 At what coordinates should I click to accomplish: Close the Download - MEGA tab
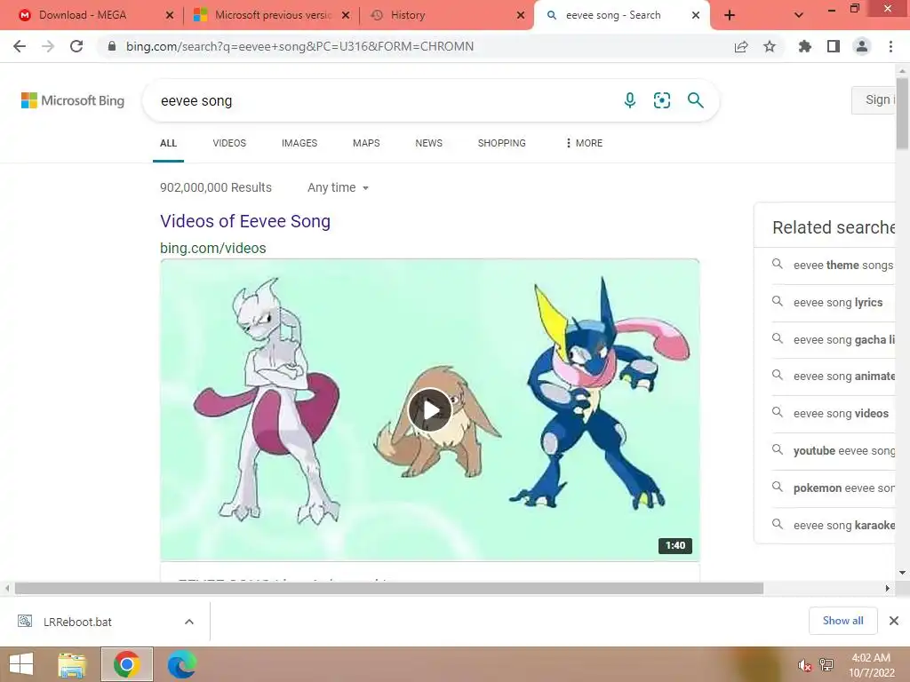170,15
